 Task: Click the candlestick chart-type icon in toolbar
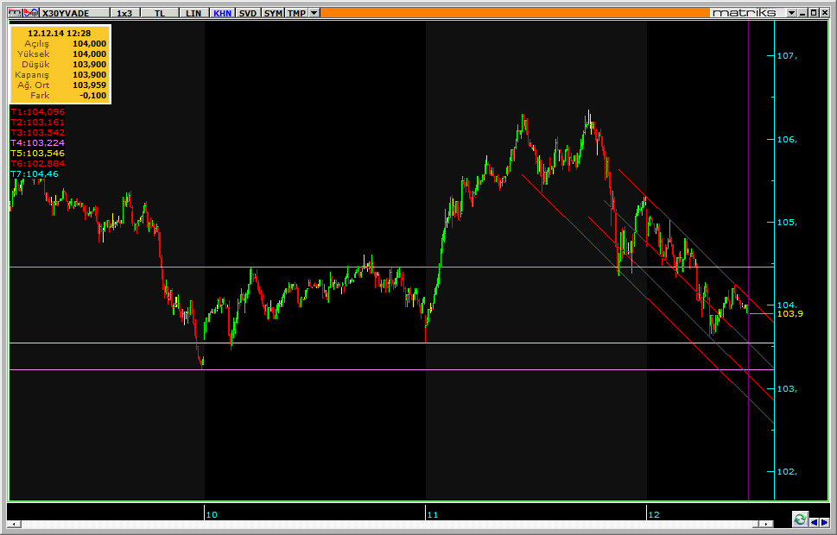click(16, 13)
